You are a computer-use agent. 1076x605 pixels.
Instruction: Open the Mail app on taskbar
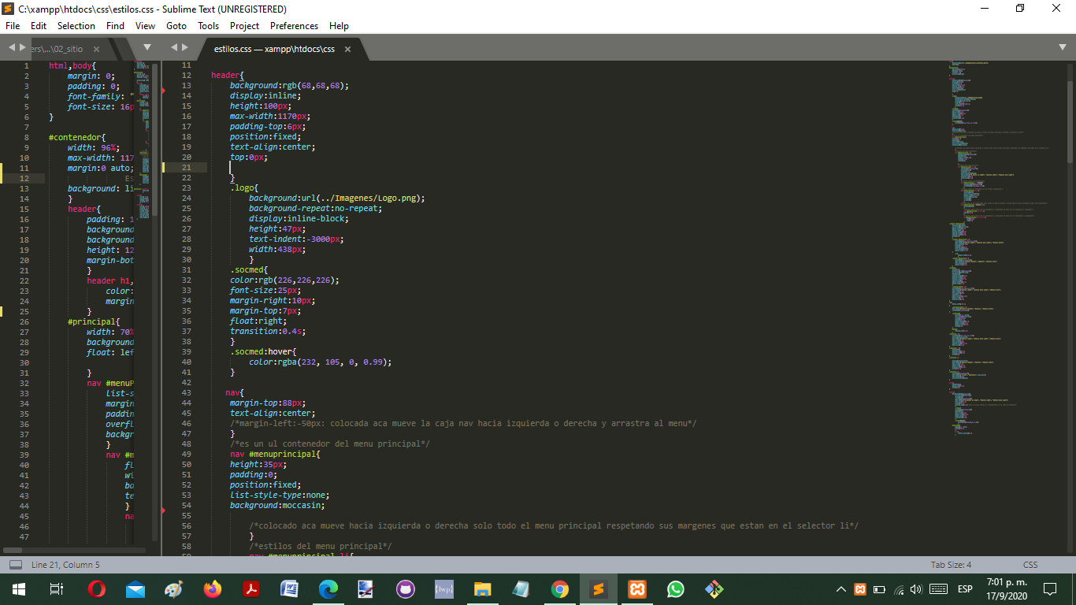135,589
